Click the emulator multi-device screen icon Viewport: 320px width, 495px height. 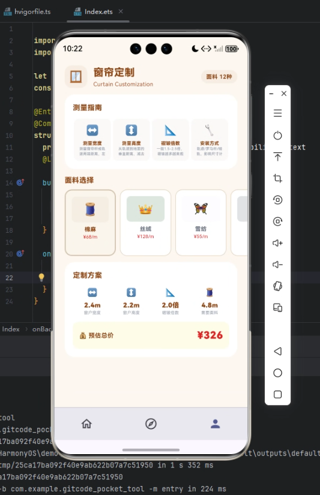click(277, 307)
